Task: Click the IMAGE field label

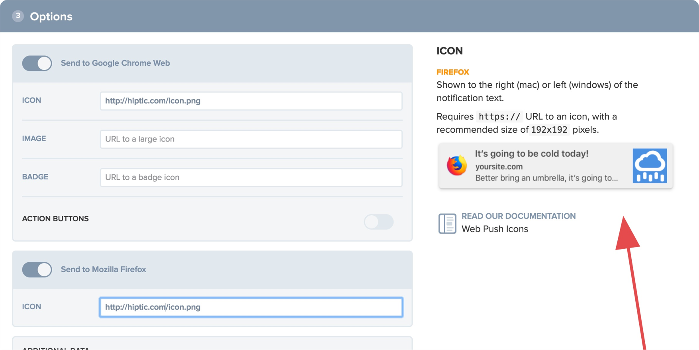Action: (x=34, y=139)
